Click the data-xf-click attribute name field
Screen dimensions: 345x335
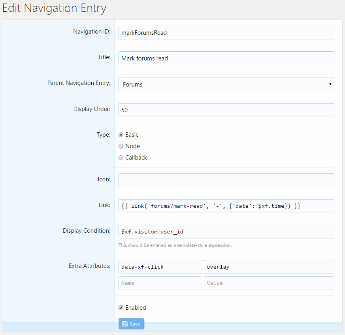tap(160, 267)
